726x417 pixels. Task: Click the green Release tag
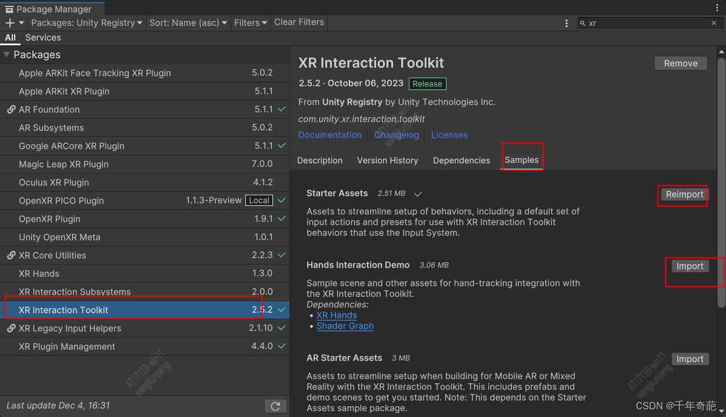[427, 84]
